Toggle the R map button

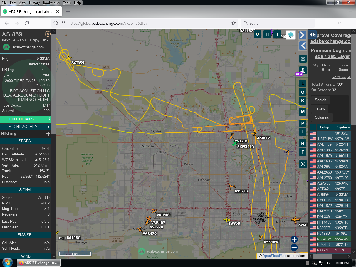[303, 144]
